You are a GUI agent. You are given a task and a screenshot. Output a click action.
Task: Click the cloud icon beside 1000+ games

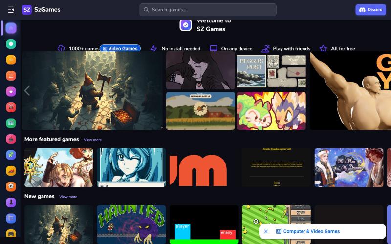coord(61,48)
